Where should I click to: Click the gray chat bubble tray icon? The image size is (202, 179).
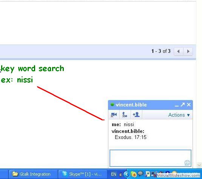click(x=140, y=174)
